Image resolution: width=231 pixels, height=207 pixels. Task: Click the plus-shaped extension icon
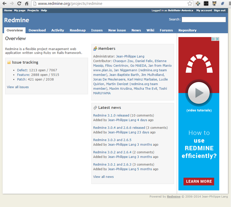pyautogui.click(x=198, y=4)
